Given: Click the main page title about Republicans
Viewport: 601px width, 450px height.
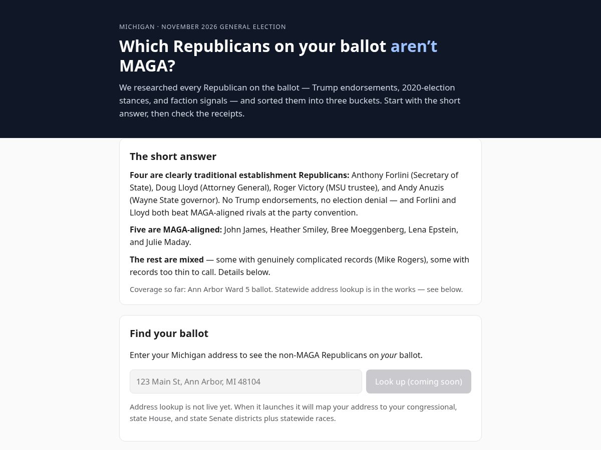Looking at the screenshot, I should pyautogui.click(x=278, y=56).
